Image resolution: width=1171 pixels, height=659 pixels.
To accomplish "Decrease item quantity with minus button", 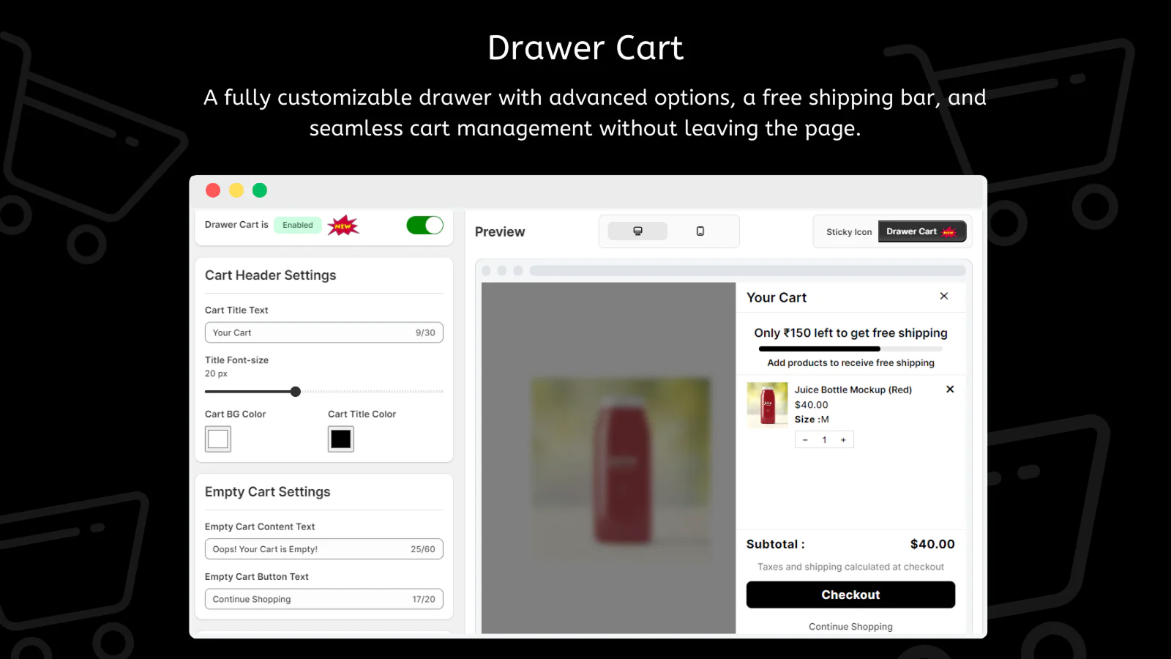I will coord(805,440).
